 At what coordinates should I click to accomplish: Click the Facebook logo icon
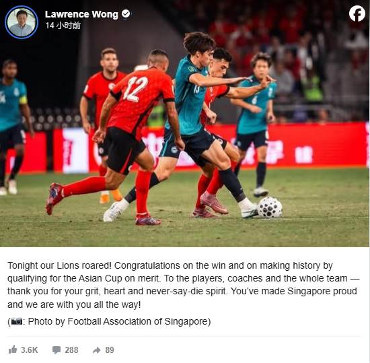357,13
